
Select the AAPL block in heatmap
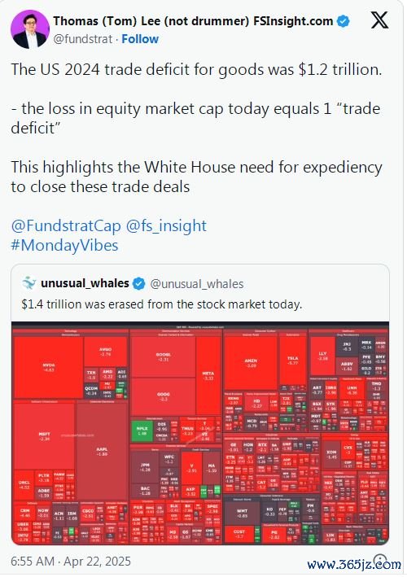click(x=102, y=451)
